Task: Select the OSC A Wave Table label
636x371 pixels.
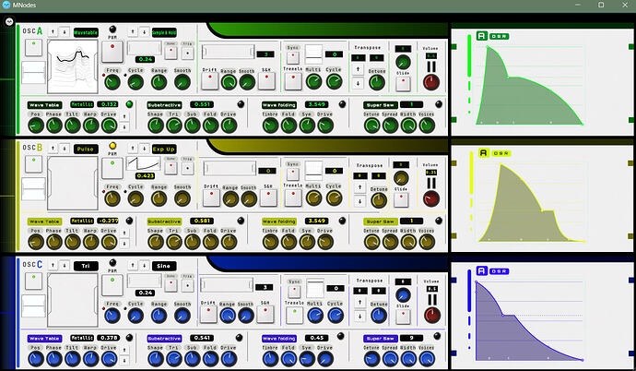Action: (x=44, y=104)
